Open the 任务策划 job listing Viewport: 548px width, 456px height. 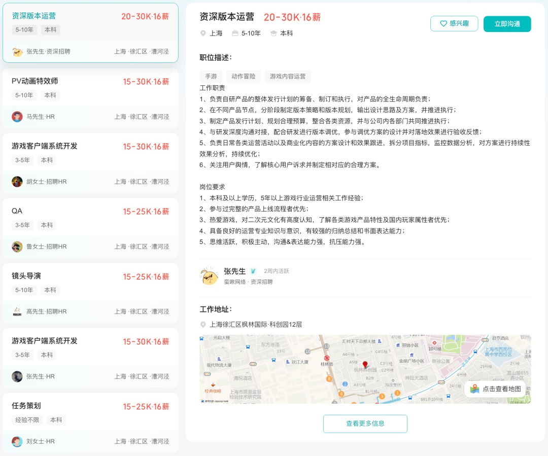point(90,423)
